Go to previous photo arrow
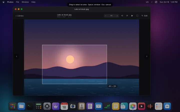 click(x=16, y=56)
